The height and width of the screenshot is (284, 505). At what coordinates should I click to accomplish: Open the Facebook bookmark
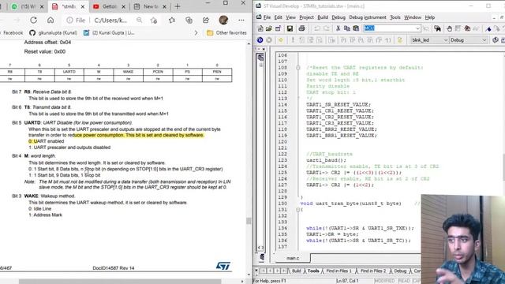[x=12, y=32]
